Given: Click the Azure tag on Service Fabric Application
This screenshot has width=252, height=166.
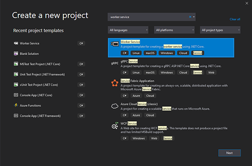Looking at the screenshot, I should (136, 96).
